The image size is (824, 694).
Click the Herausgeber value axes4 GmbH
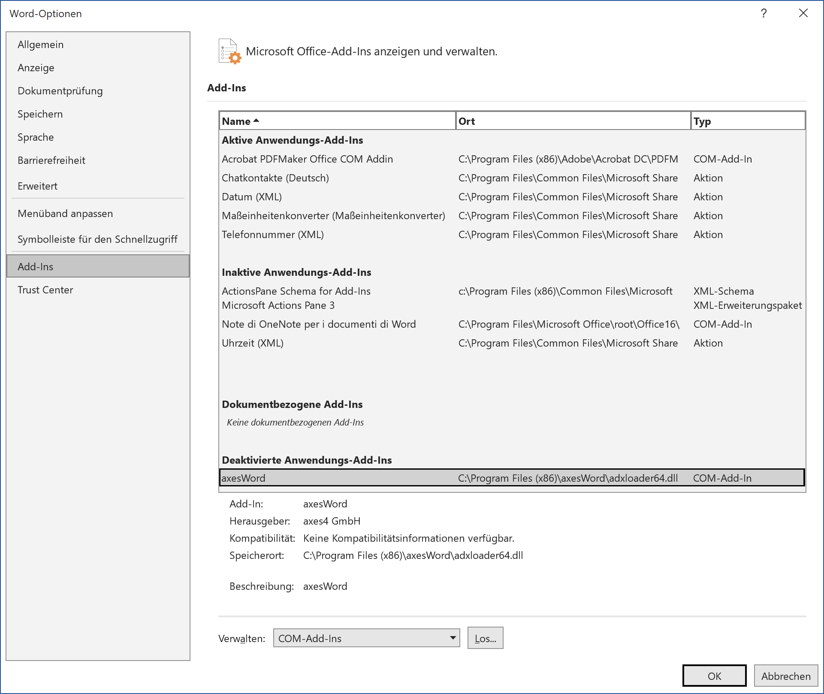click(x=332, y=521)
